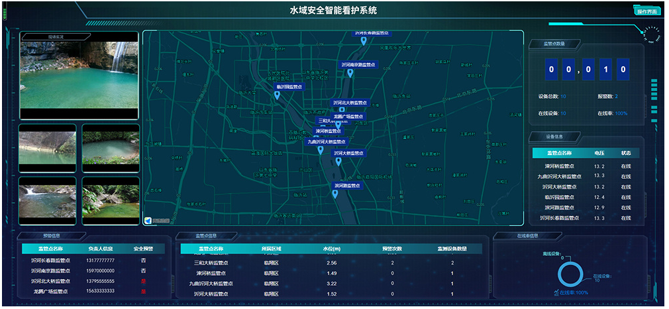Click the 报警数 value 2
Image resolution: width=669 pixels, height=309 pixels.
616,97
